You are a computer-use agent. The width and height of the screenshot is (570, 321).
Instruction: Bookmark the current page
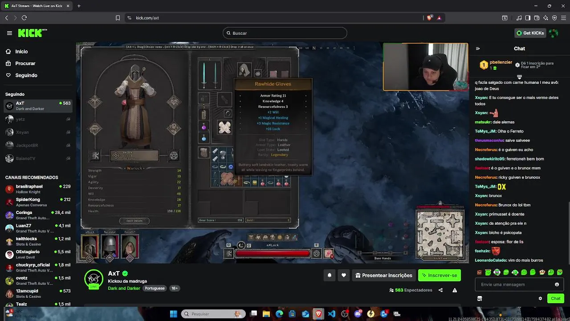coord(118,18)
